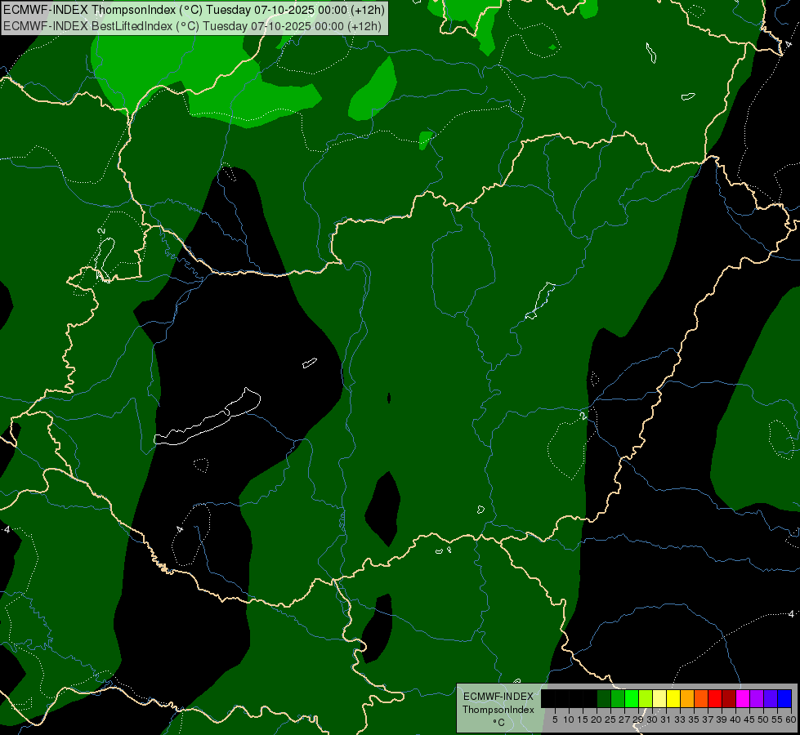Click the °C unit label in legend
The width and height of the screenshot is (800, 735).
tap(498, 723)
